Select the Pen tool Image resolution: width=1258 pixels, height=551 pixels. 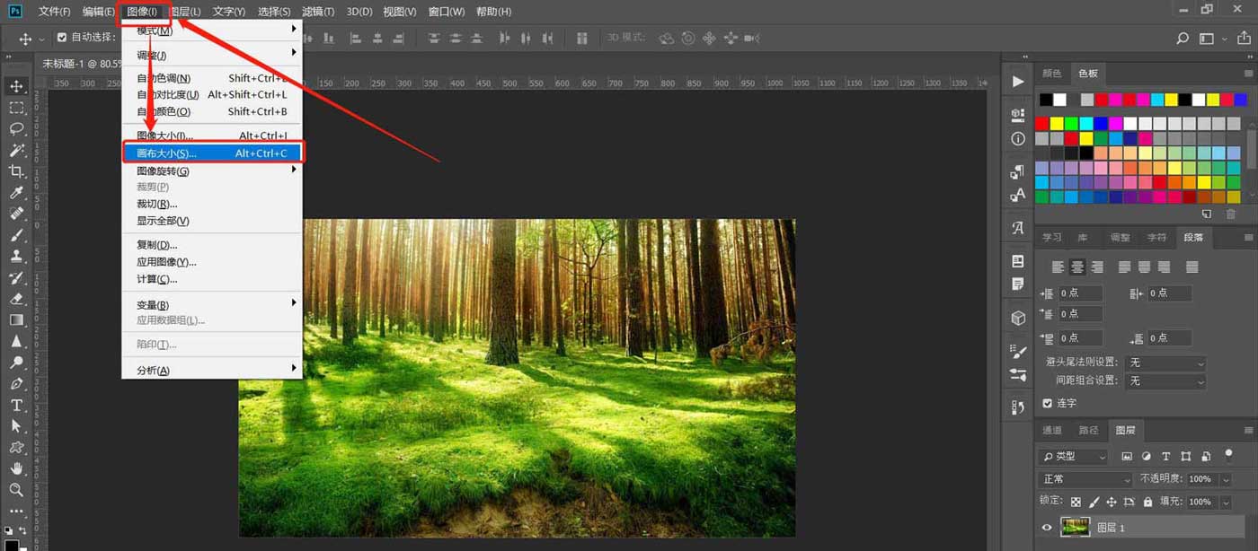pyautogui.click(x=16, y=384)
